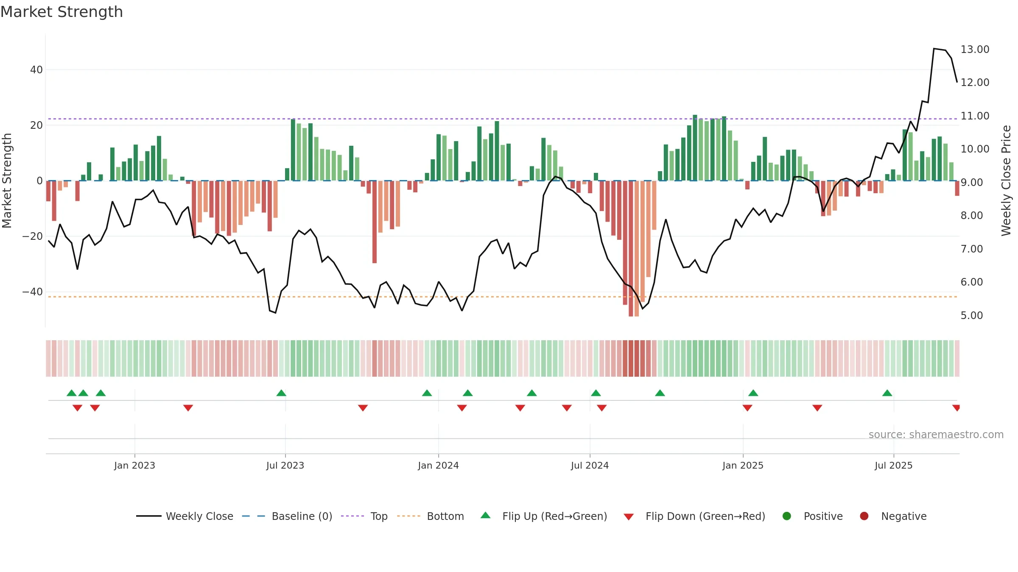
Task: Click the Weekly Close Price axis title
Action: 1006,180
